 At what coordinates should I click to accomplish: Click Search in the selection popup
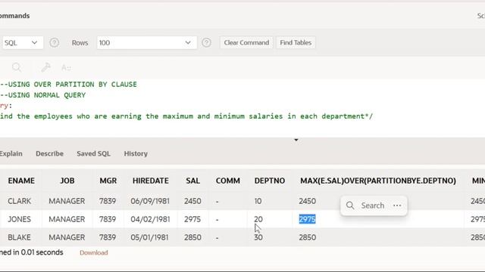click(372, 206)
